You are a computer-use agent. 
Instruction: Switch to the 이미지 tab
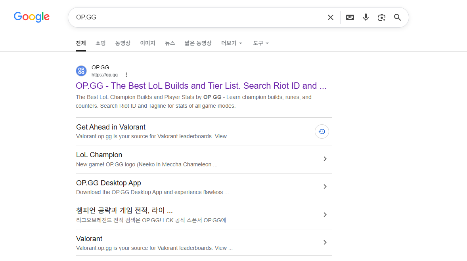(147, 43)
